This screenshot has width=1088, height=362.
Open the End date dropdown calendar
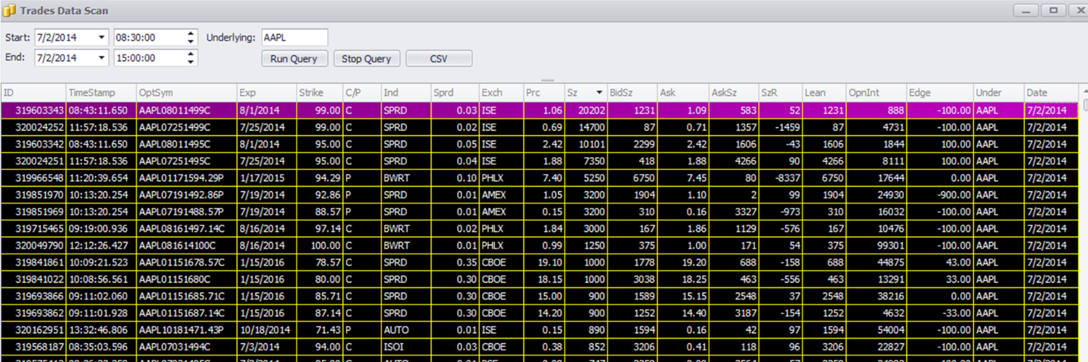coord(101,58)
